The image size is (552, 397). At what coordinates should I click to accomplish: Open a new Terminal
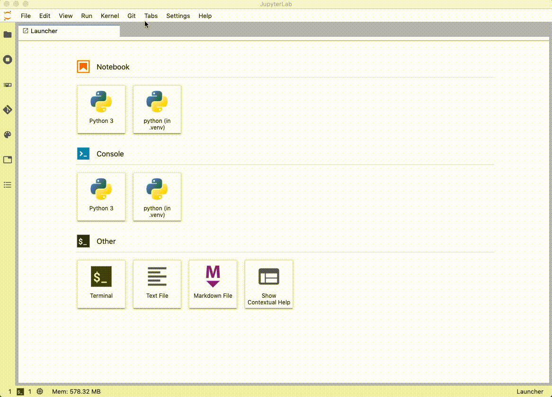pyautogui.click(x=101, y=284)
